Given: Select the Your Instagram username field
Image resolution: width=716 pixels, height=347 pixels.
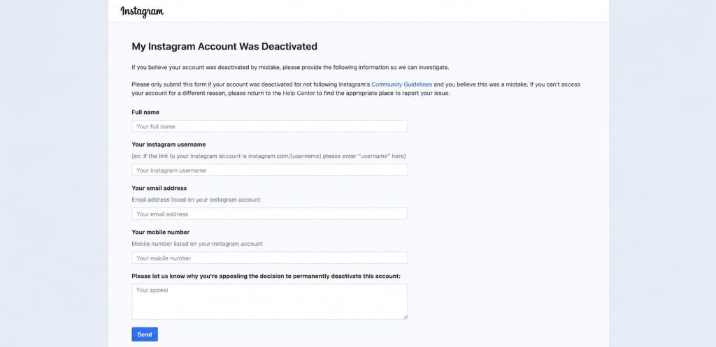Looking at the screenshot, I should pyautogui.click(x=269, y=170).
